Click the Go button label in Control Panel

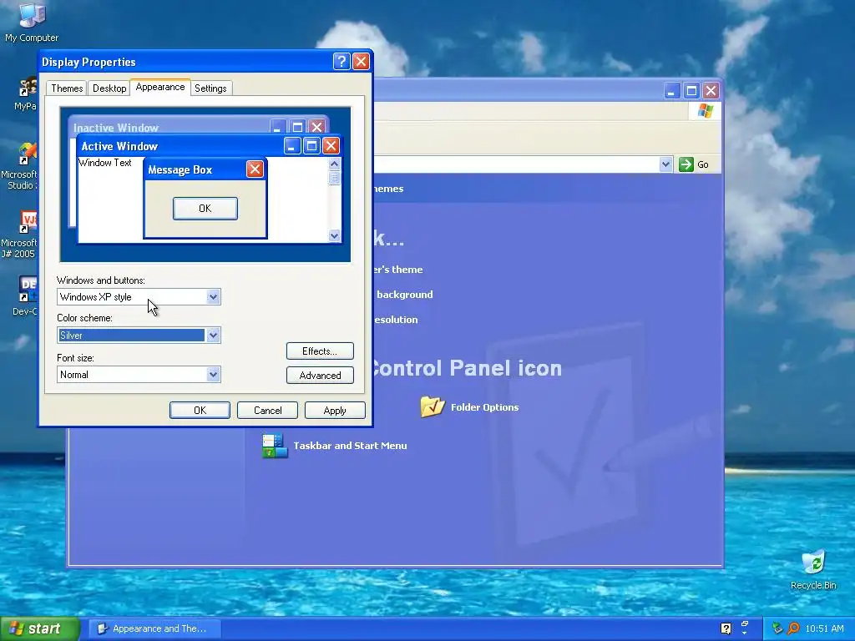[703, 164]
